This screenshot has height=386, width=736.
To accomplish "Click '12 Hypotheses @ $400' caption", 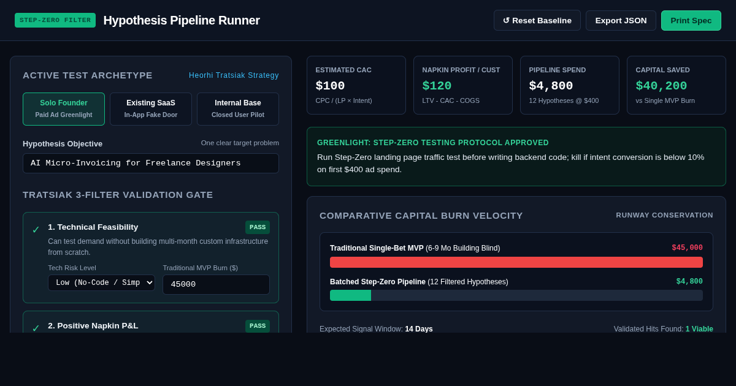I will point(564,100).
